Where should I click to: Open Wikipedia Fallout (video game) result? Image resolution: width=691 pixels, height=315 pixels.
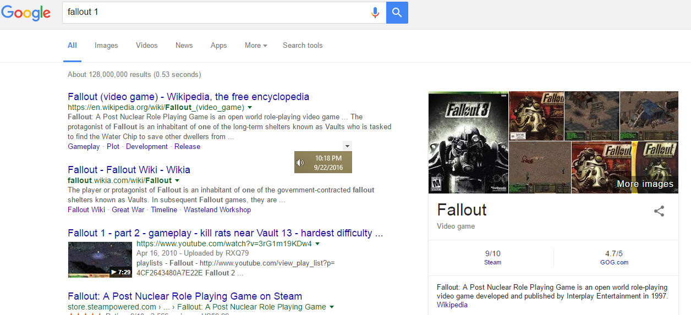tap(189, 97)
